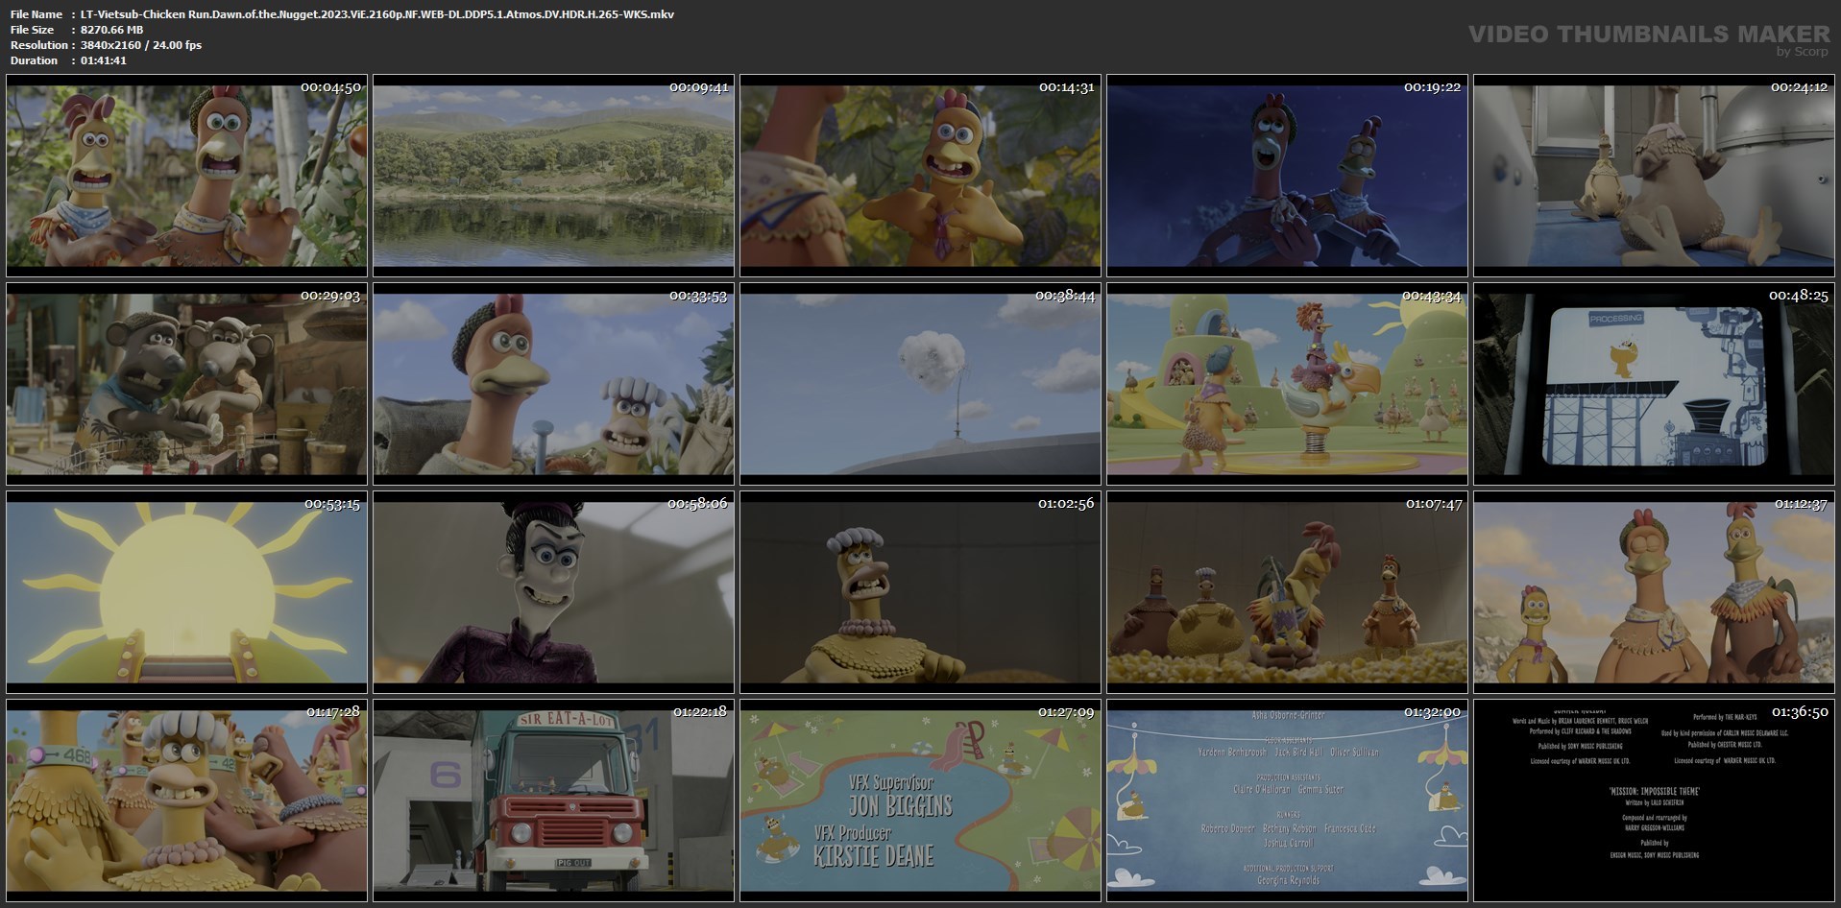Select the cloud thumbnail at 00:38:44
Screen dimensions: 1841x908
click(920, 384)
